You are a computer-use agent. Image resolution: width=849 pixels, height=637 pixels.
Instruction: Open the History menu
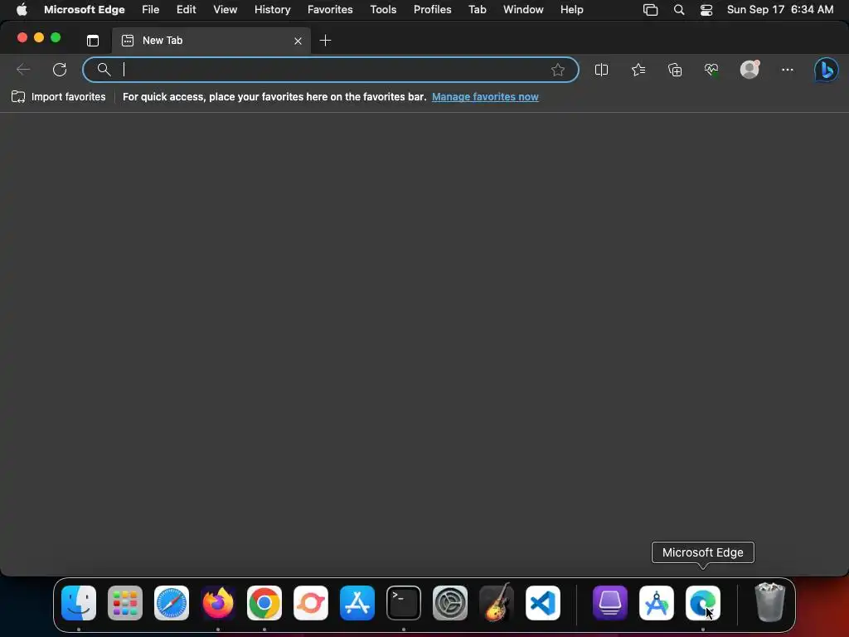pos(272,10)
